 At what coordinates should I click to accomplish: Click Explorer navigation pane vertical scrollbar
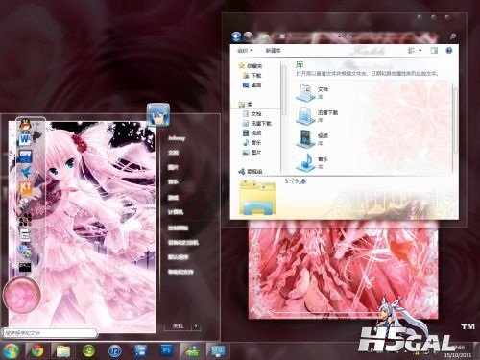[x=283, y=89]
